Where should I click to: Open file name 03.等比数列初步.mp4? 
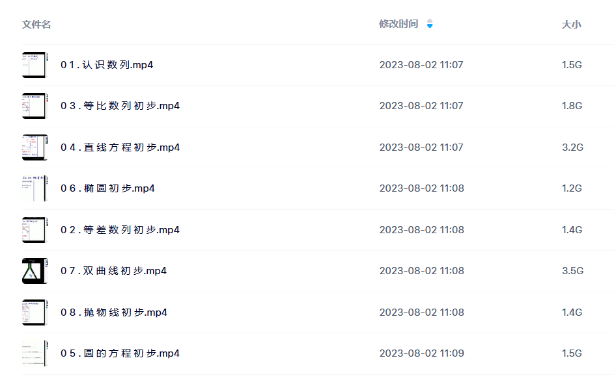[120, 106]
